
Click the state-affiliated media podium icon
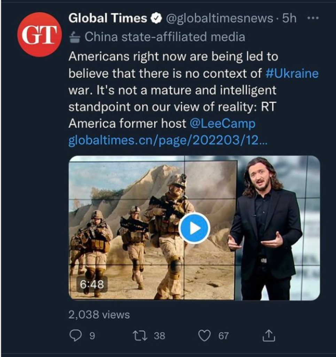tap(75, 37)
